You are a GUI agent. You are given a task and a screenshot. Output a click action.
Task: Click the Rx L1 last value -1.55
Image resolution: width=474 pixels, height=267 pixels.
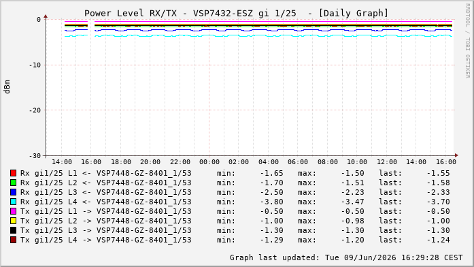(x=439, y=173)
